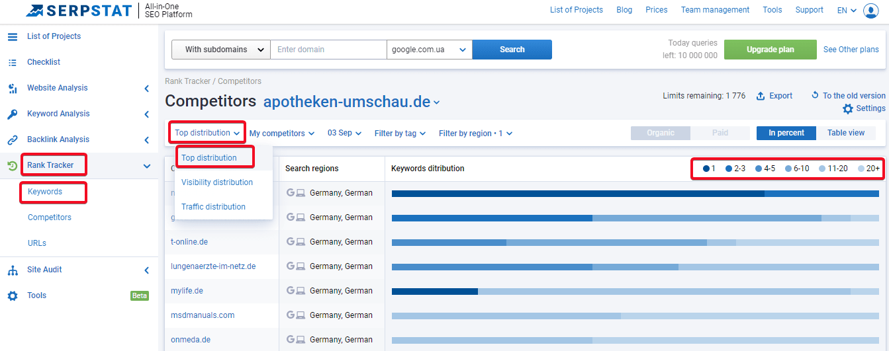Select the In percent view
Viewport: 889px width, 351px height.
786,133
